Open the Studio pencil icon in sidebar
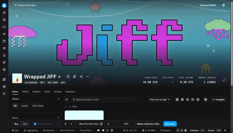This screenshot has height=133, width=233. 4,63
